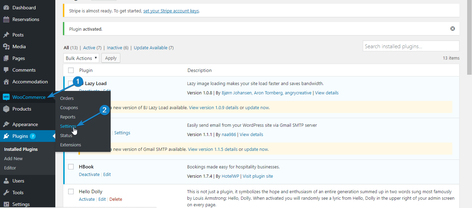Edit the Hello Dolly plugin
472x208 pixels.
click(102, 199)
